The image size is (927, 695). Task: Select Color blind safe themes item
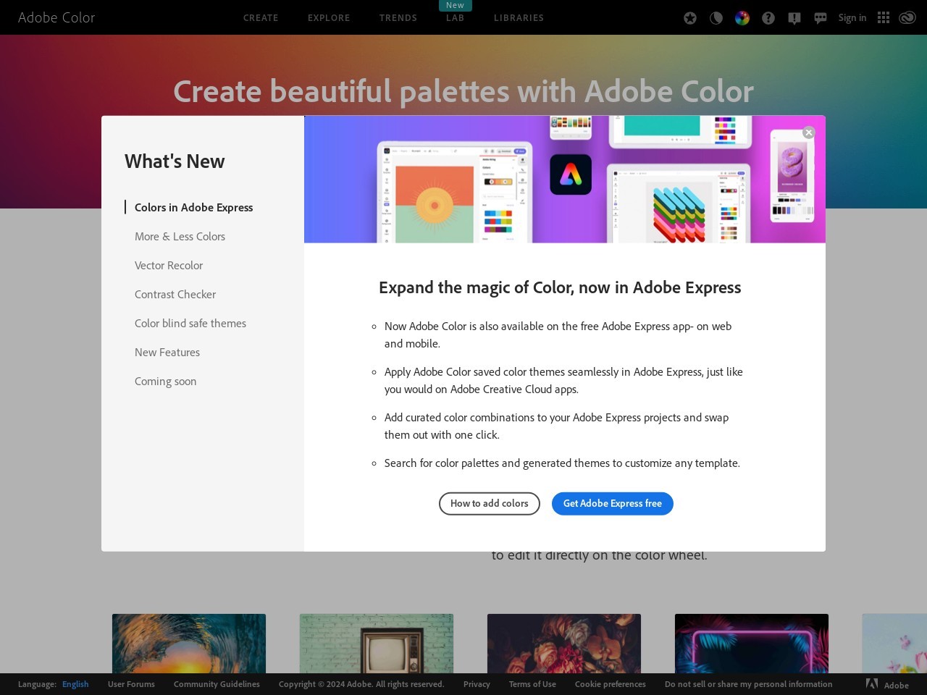click(190, 323)
